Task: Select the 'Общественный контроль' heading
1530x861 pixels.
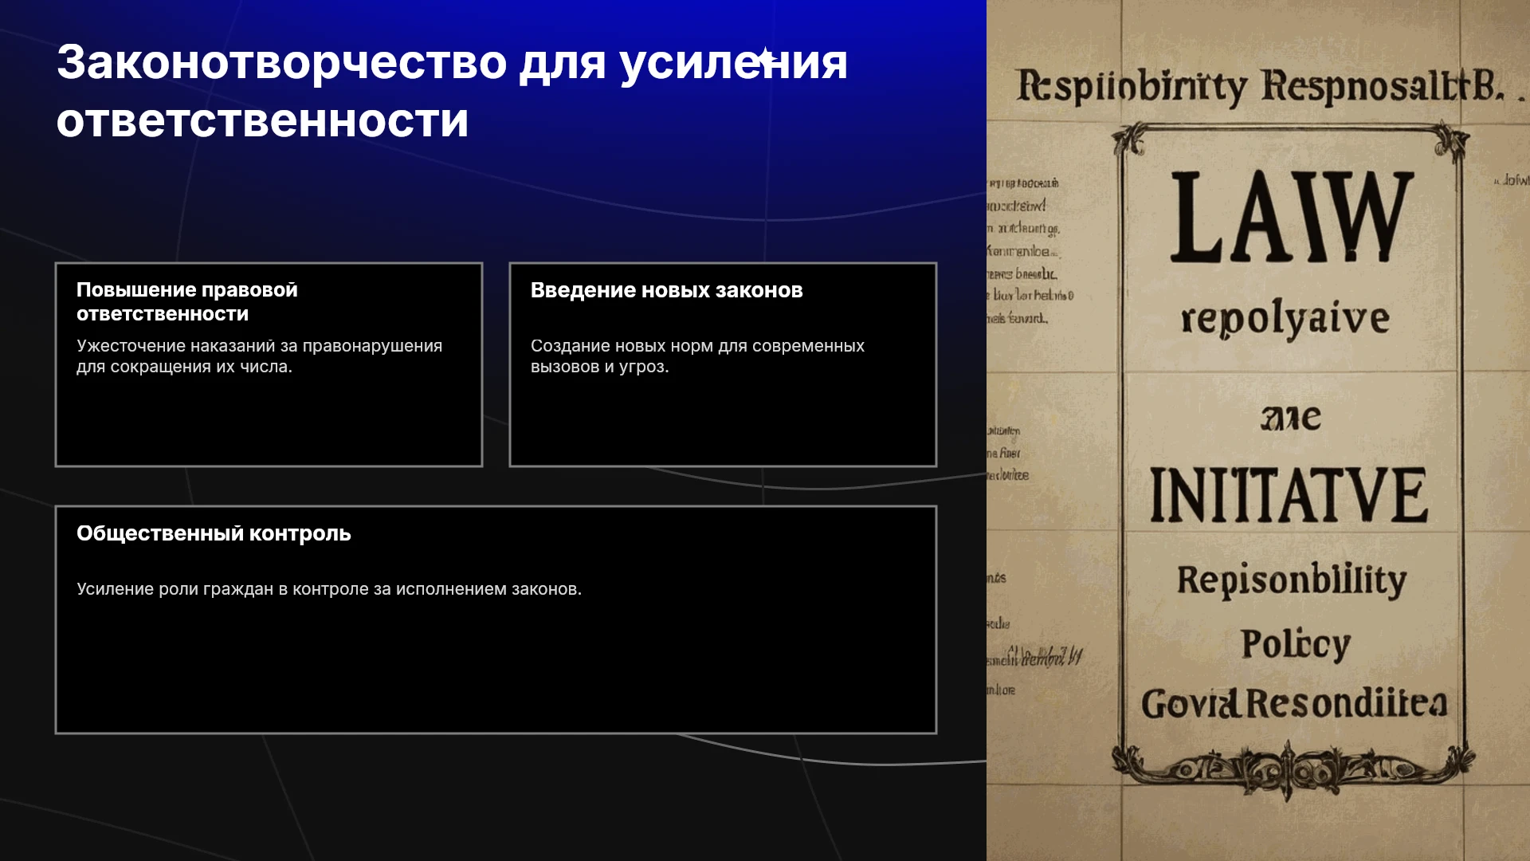Action: 214,533
